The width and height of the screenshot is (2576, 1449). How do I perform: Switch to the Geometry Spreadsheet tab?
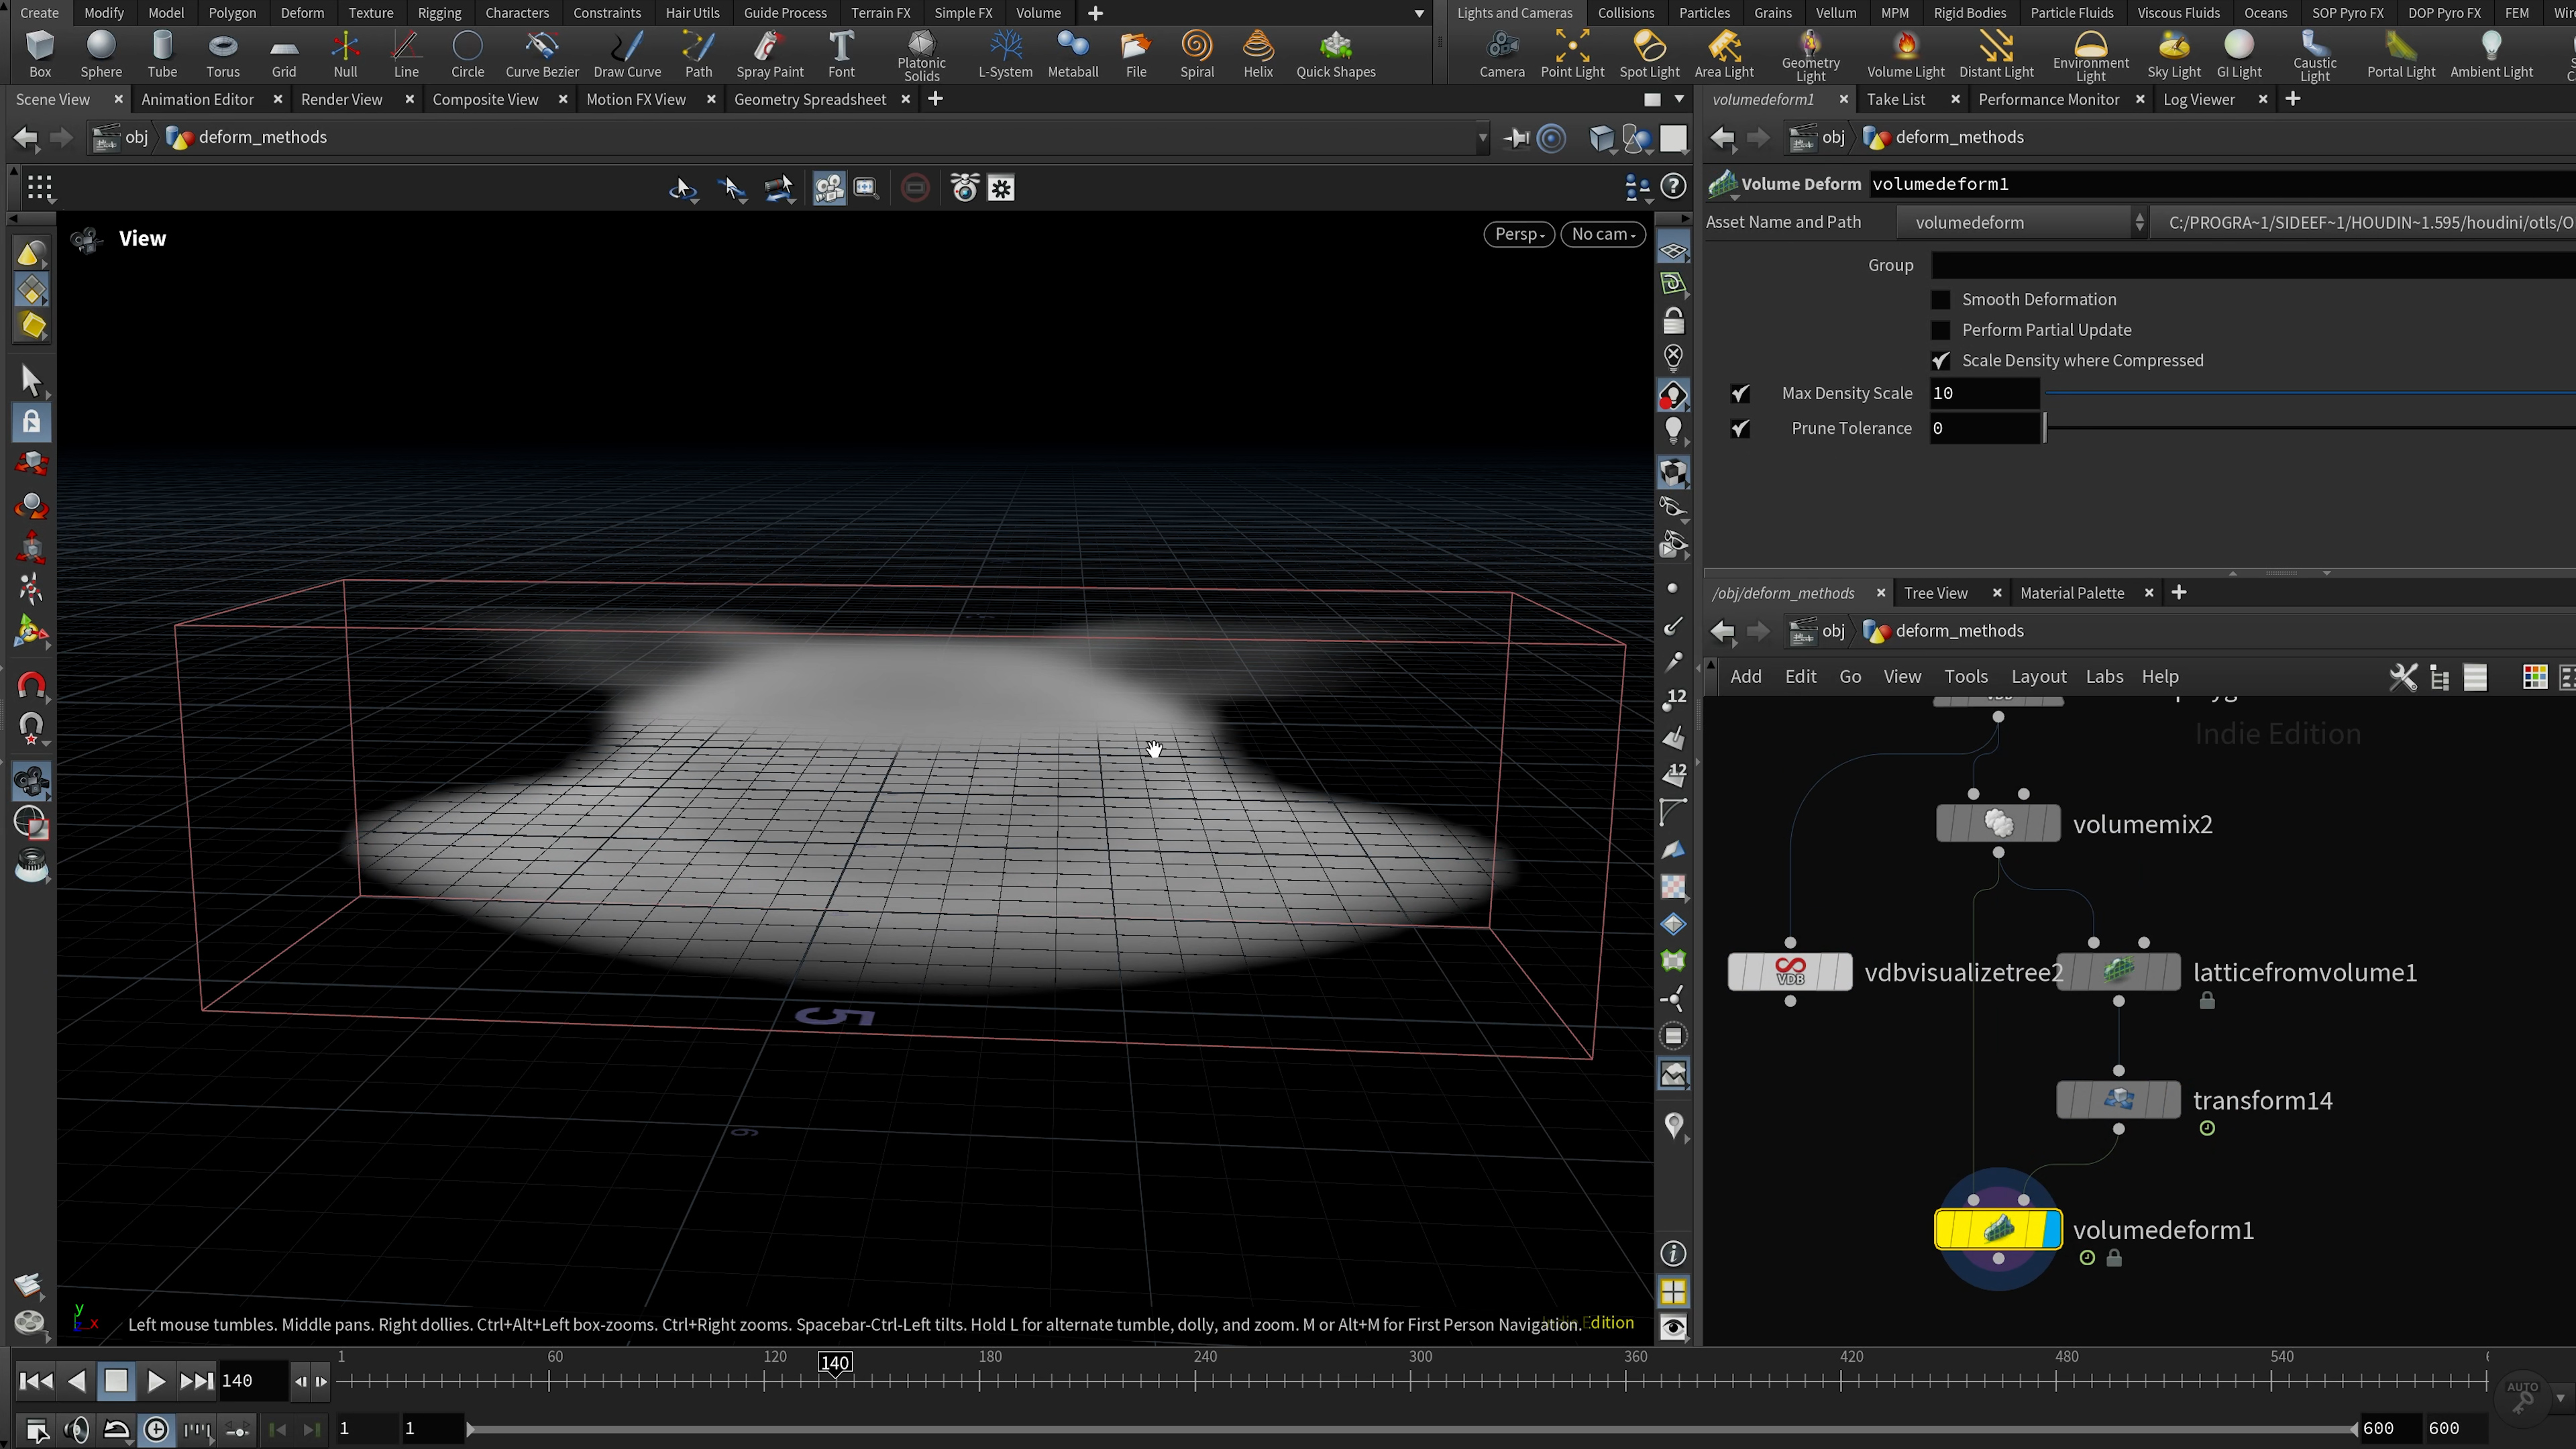pyautogui.click(x=809, y=99)
